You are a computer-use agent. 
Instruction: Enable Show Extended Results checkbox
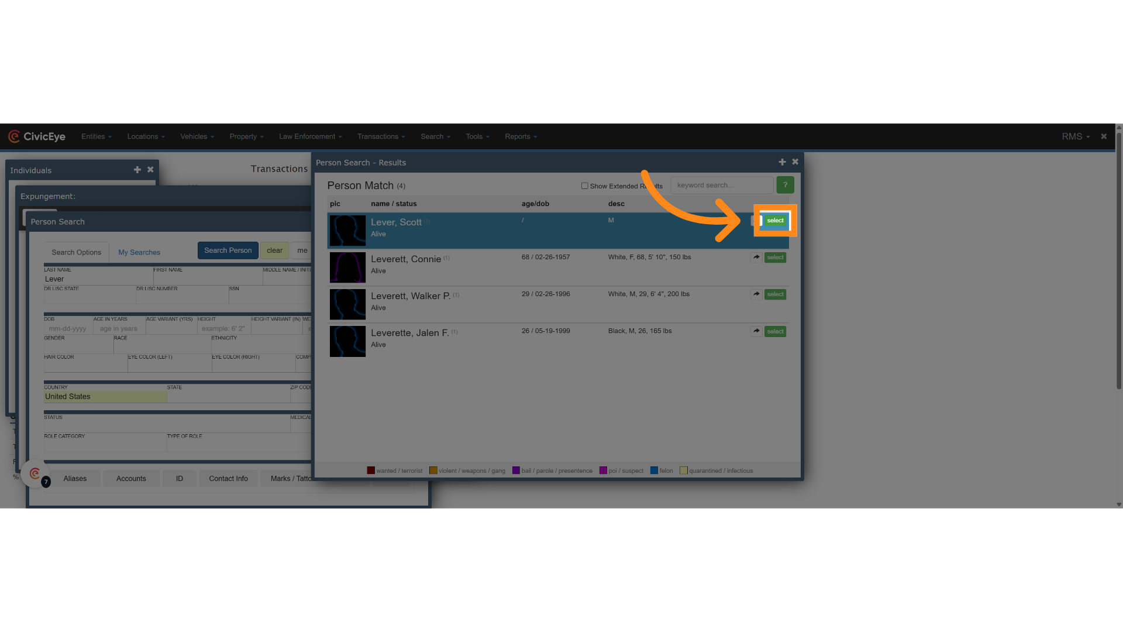pyautogui.click(x=584, y=186)
